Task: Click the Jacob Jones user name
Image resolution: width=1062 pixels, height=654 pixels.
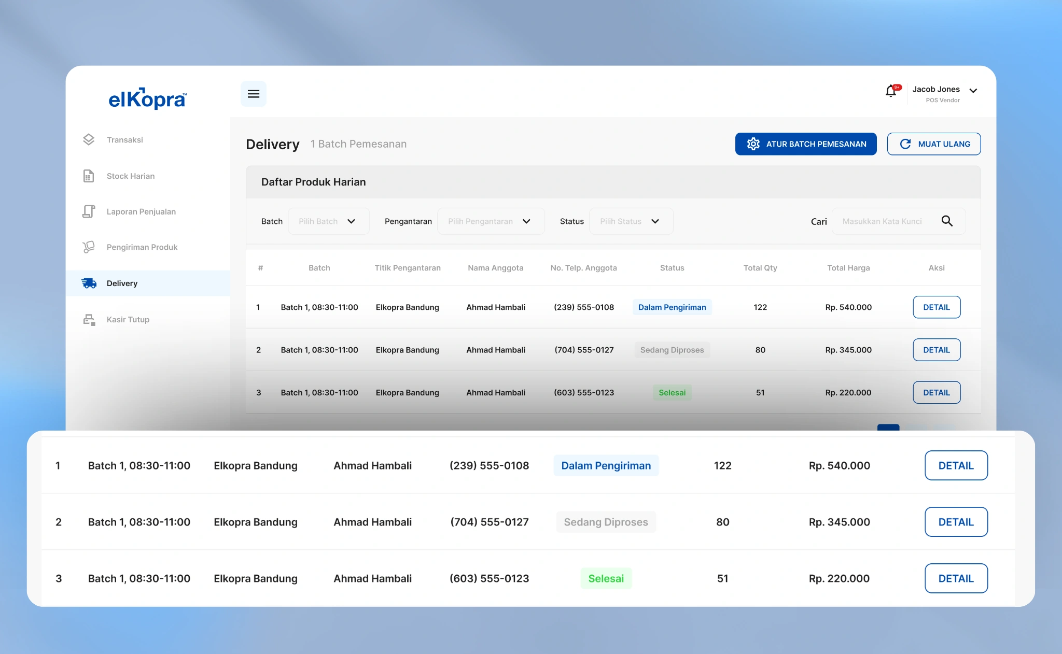Action: point(936,89)
